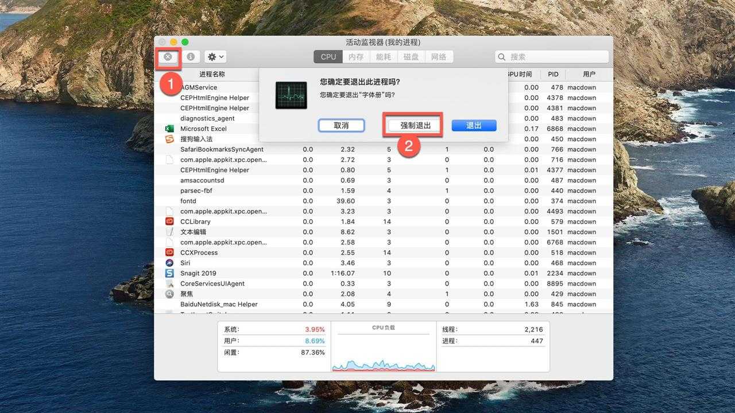Screen dimensions: 735x413
Task: Click the 系统 3.95% value
Action: pos(315,329)
